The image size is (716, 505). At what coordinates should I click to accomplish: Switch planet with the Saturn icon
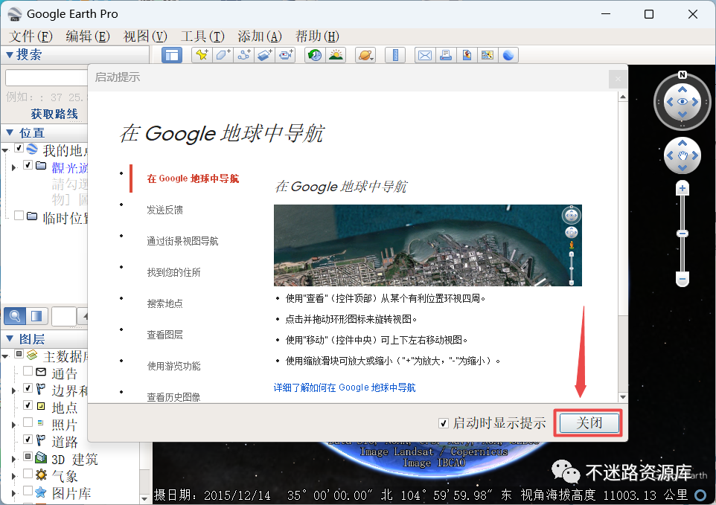[x=365, y=55]
